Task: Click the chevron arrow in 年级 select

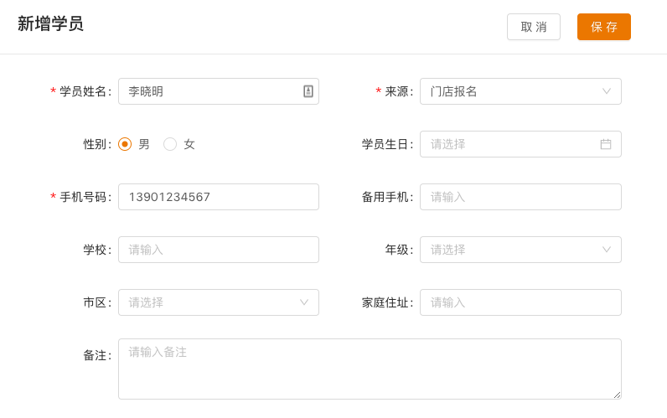Action: 607,250
